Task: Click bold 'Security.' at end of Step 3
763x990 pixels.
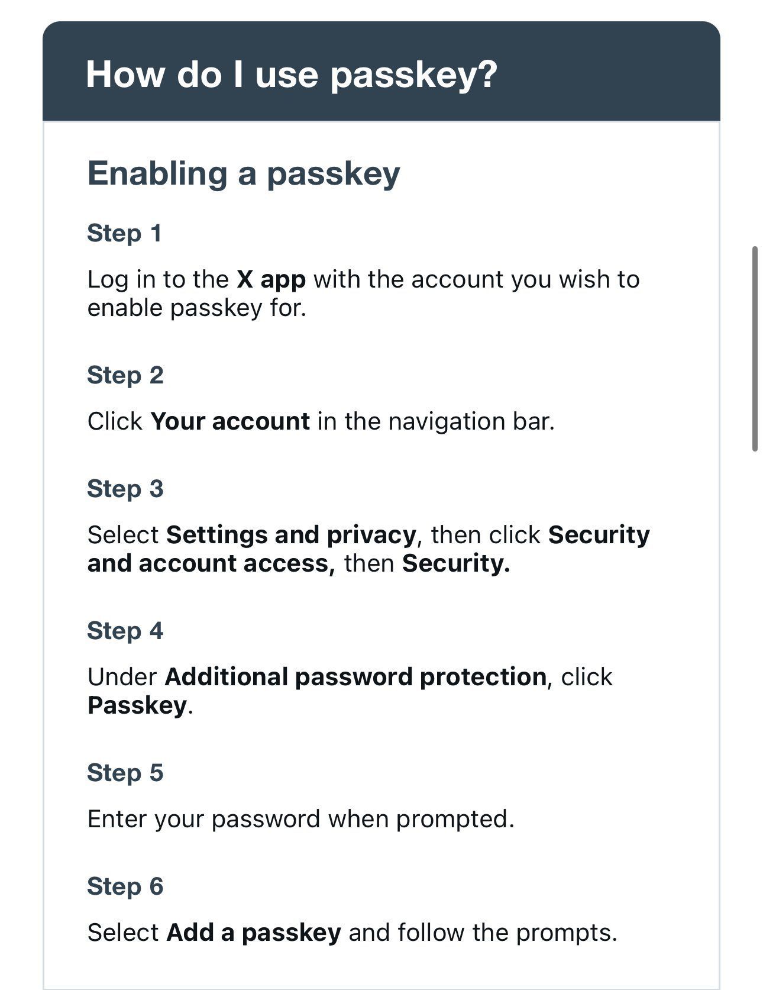Action: [x=456, y=563]
